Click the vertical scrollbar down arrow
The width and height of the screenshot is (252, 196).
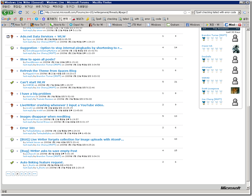pyautogui.click(x=248, y=188)
